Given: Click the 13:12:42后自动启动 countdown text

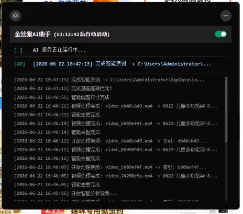Looking at the screenshot, I should click(x=82, y=34).
